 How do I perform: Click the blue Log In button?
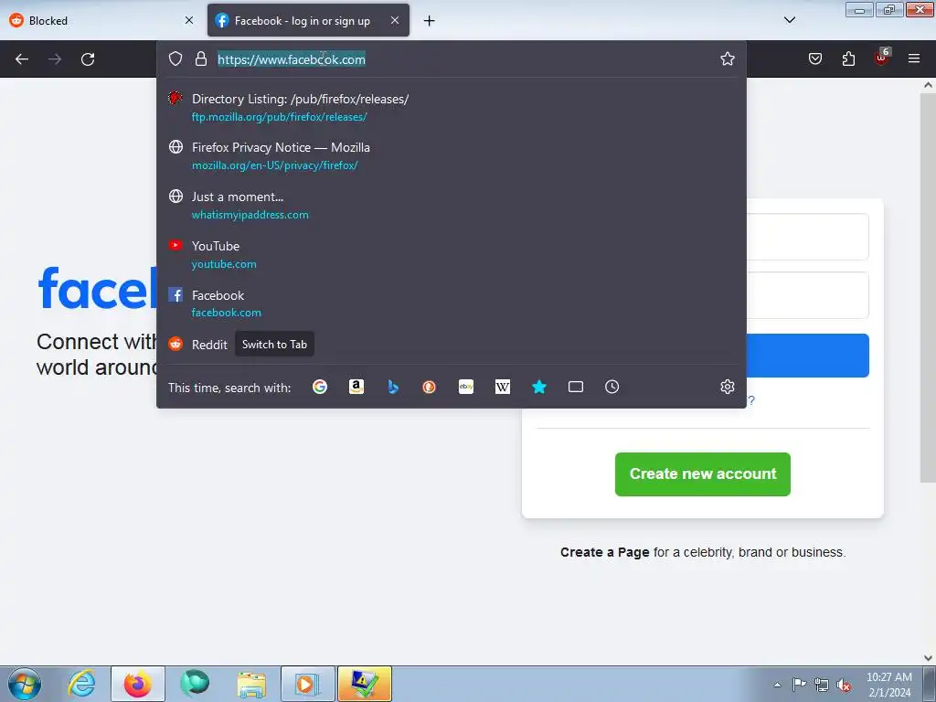808,356
